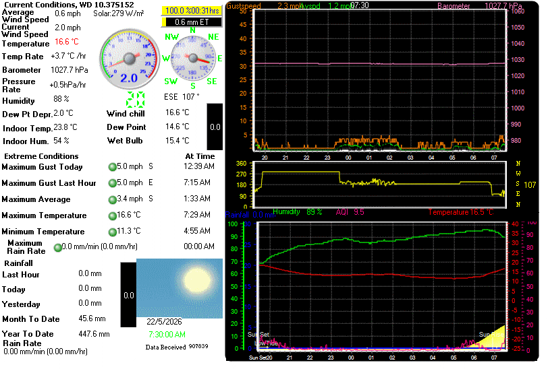Image resolution: width=548 pixels, height=369 pixels.
Task: Click green indicator beside Maximum Gust Today
Action: click(x=112, y=167)
